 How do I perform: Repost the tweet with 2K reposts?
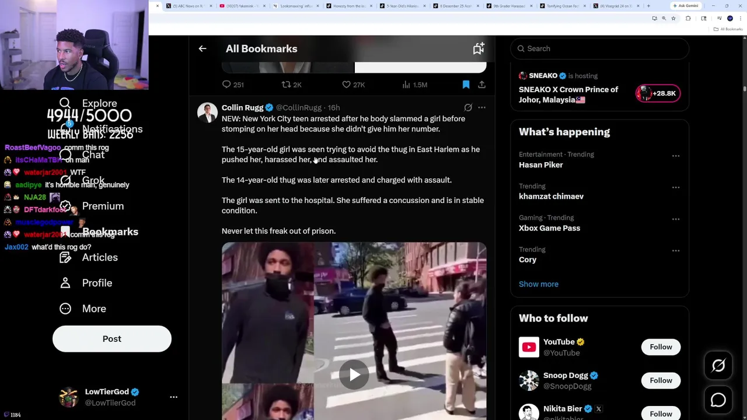coord(291,85)
